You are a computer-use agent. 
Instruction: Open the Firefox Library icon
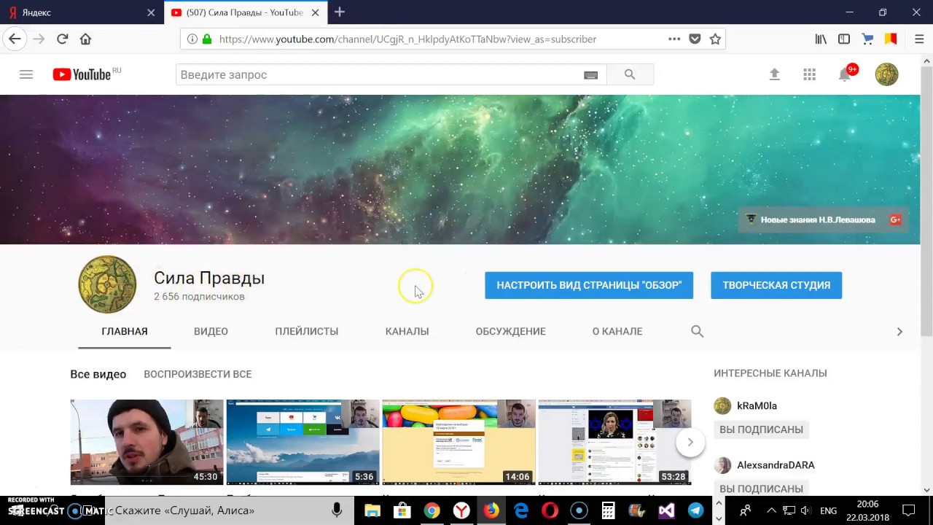(x=821, y=39)
